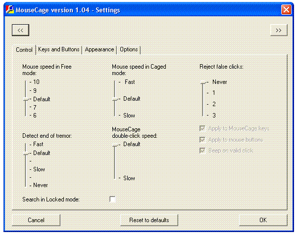Click the 'Mouse speed in Caged mode:' label

[x=139, y=70]
